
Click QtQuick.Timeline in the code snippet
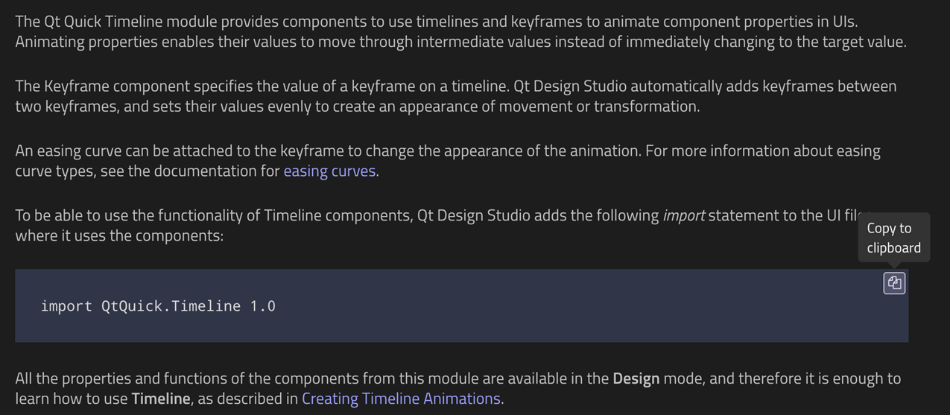[x=171, y=306]
